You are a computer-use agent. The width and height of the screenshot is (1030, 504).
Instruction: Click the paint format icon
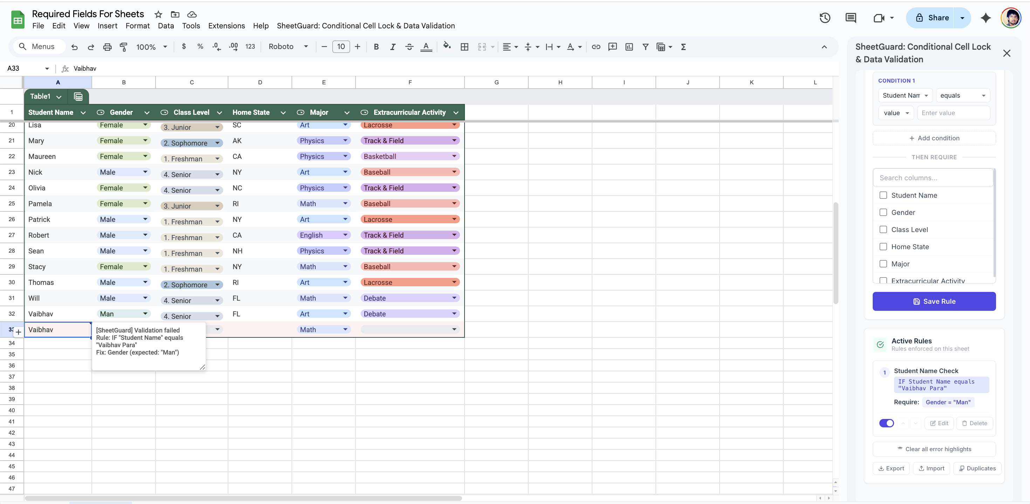(x=124, y=47)
